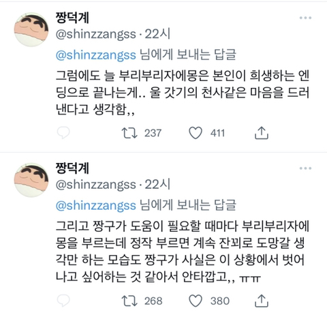This screenshot has width=327, height=319.
Task: Open more options on the first tweet
Action: click(305, 18)
